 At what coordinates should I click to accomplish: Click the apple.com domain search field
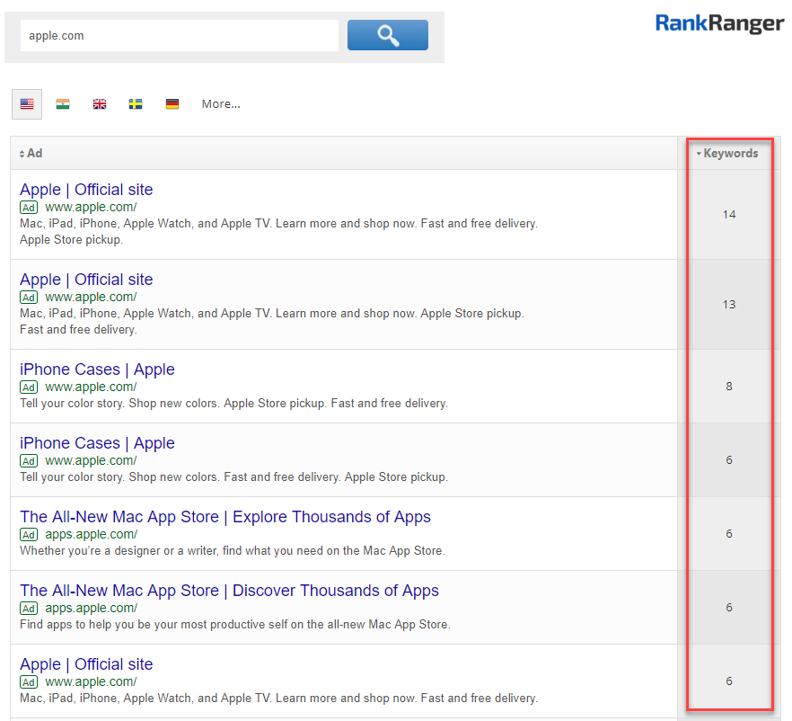click(x=180, y=36)
